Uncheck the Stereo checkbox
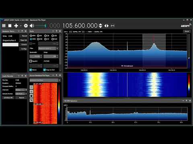Image resolution: width=193 pixels, height=144 pixels. (x=31, y=70)
